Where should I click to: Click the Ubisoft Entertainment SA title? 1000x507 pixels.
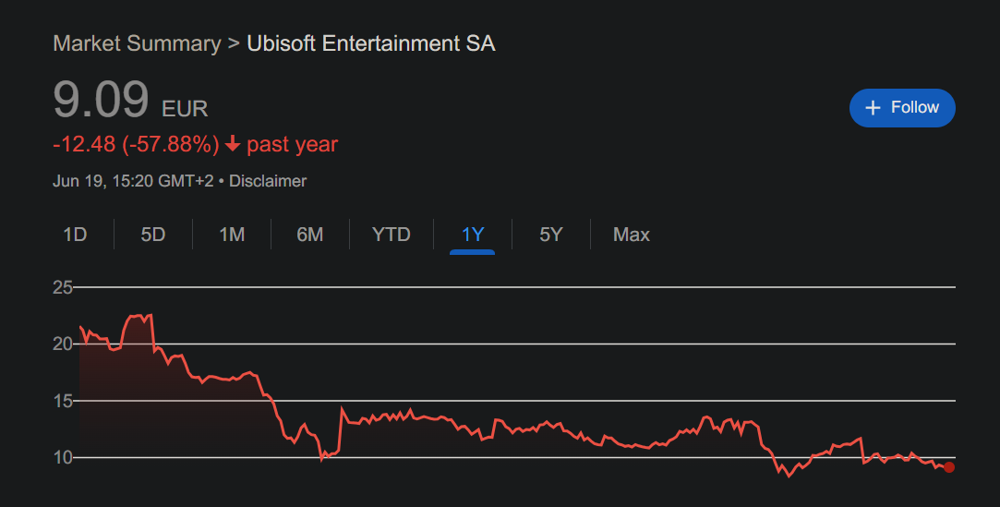371,43
